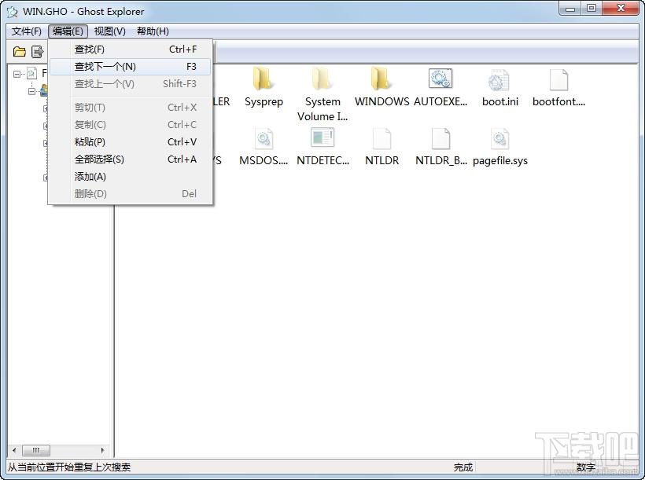Image resolution: width=645 pixels, height=480 pixels.
Task: Select the AUTOEXE... file icon
Action: point(440,79)
